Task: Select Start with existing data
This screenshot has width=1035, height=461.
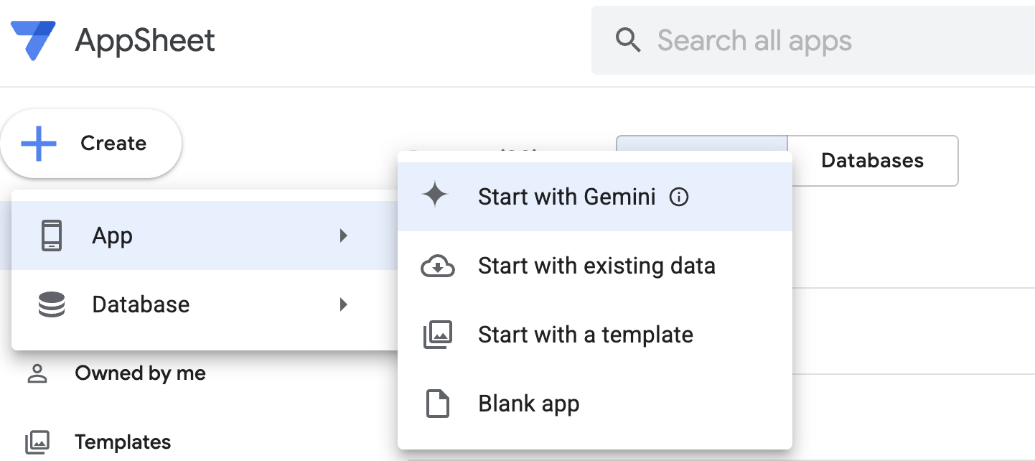Action: click(x=596, y=266)
